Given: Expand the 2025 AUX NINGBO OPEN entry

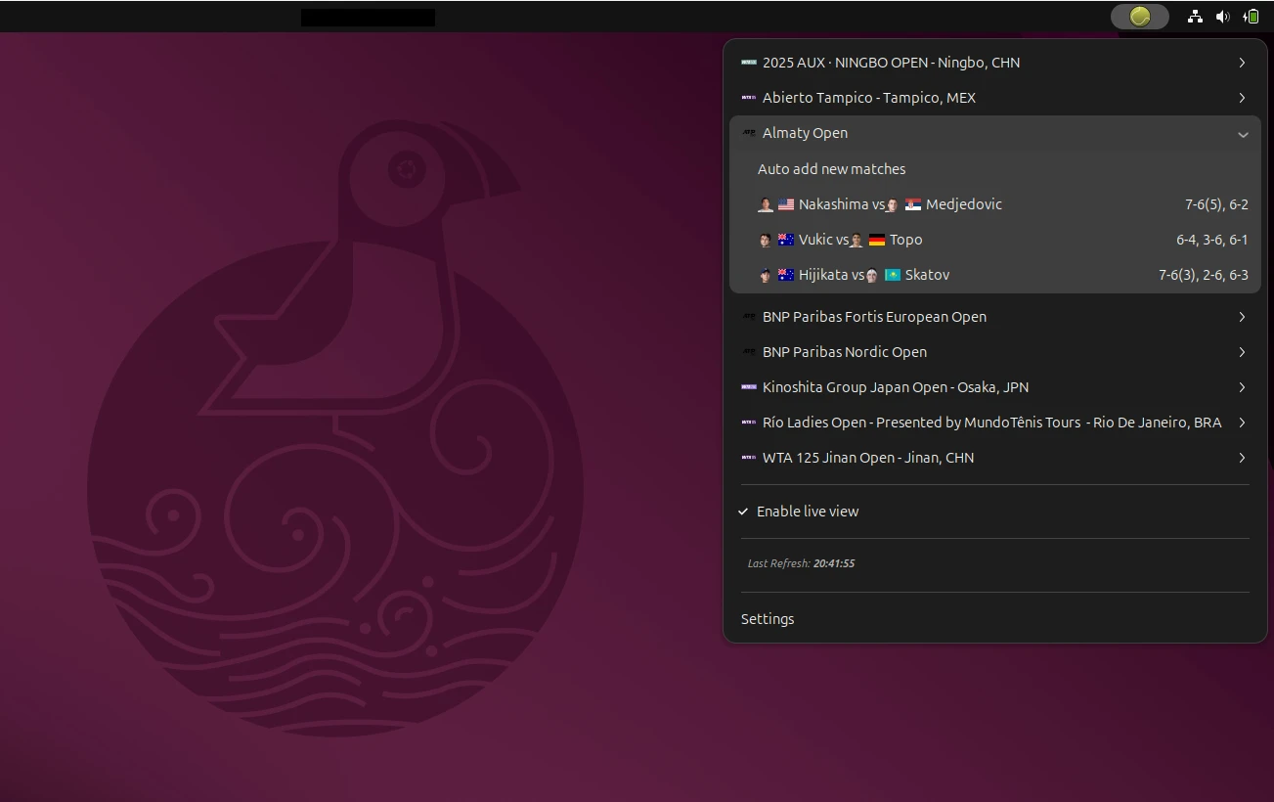Looking at the screenshot, I should coord(994,63).
